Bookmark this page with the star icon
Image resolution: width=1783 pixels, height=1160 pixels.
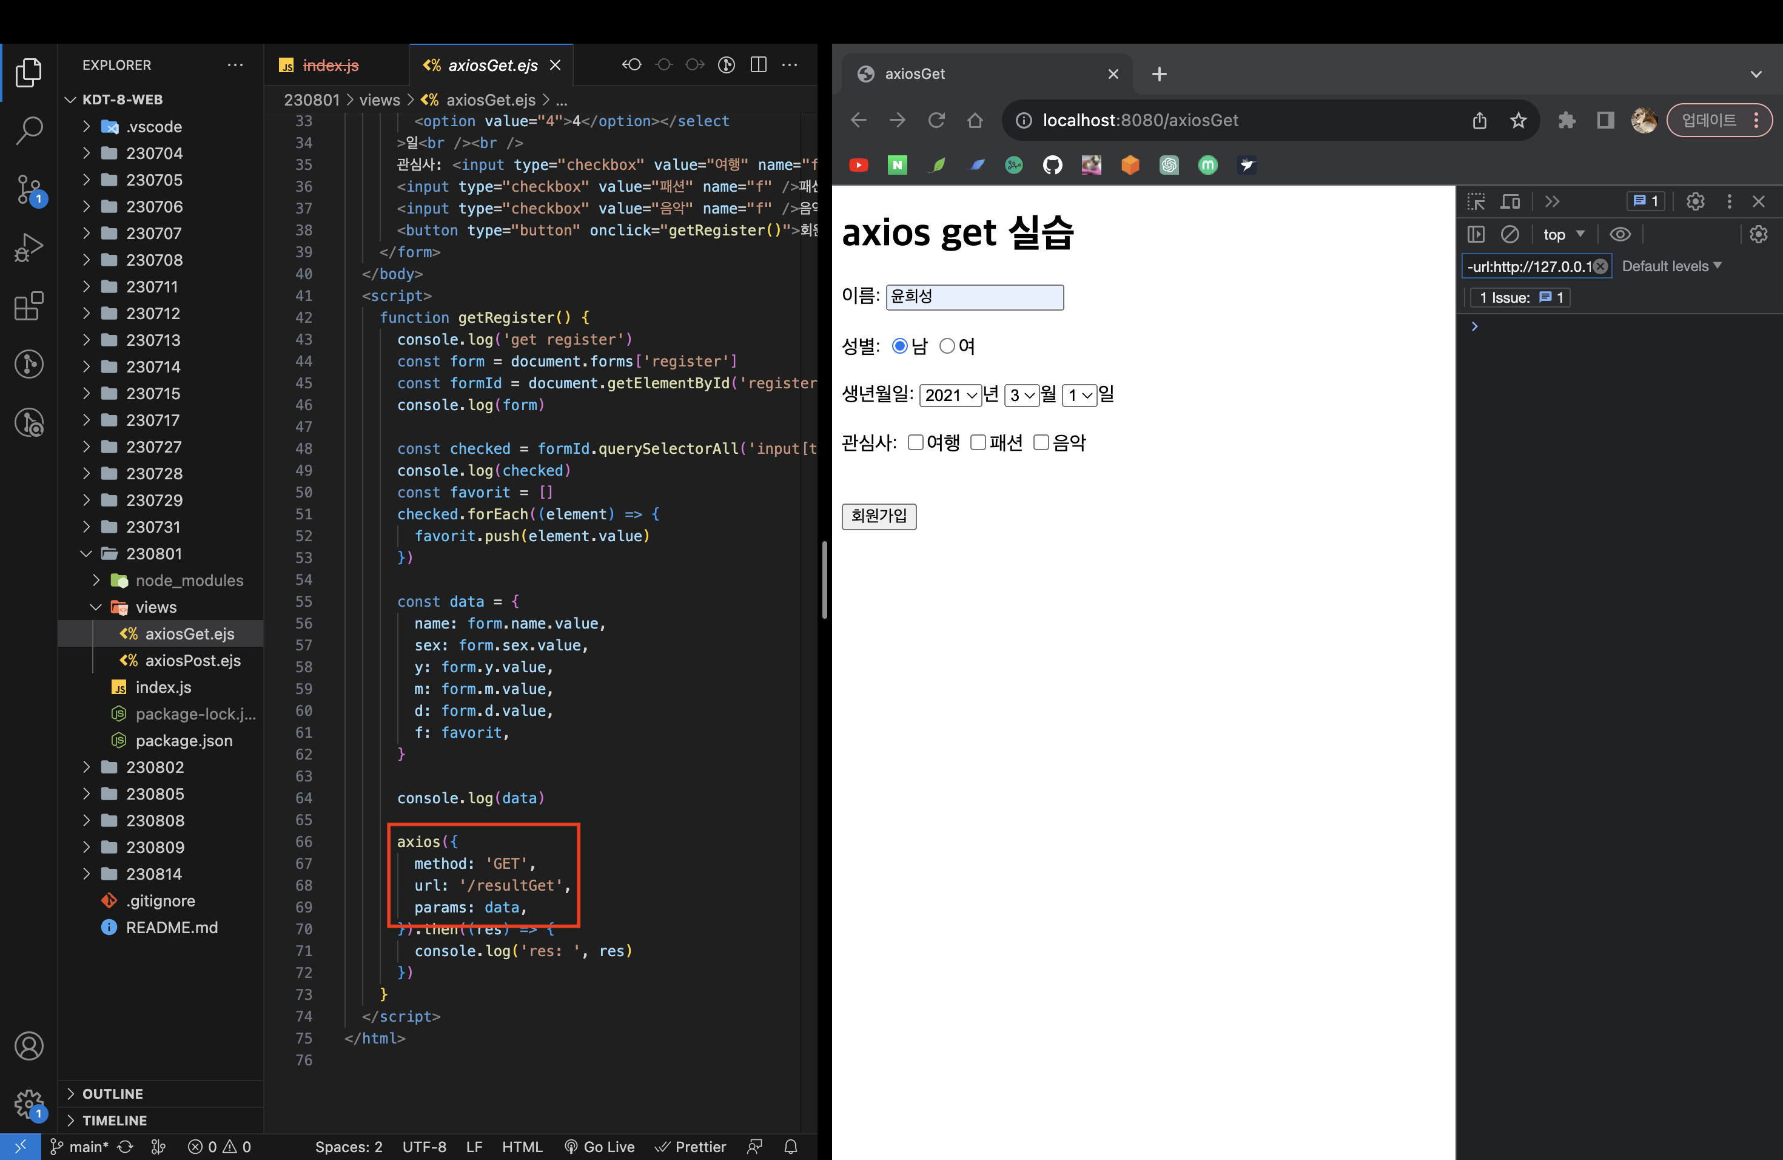pyautogui.click(x=1518, y=120)
